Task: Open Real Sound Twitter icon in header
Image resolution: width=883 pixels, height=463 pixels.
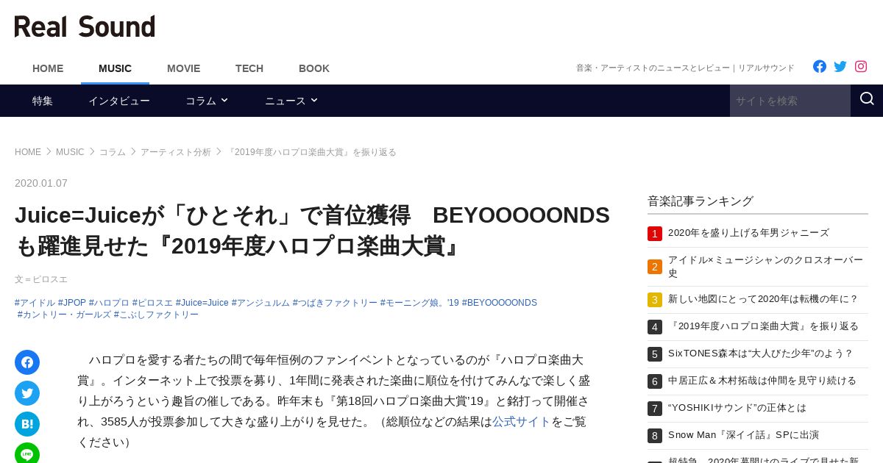Action: point(840,66)
